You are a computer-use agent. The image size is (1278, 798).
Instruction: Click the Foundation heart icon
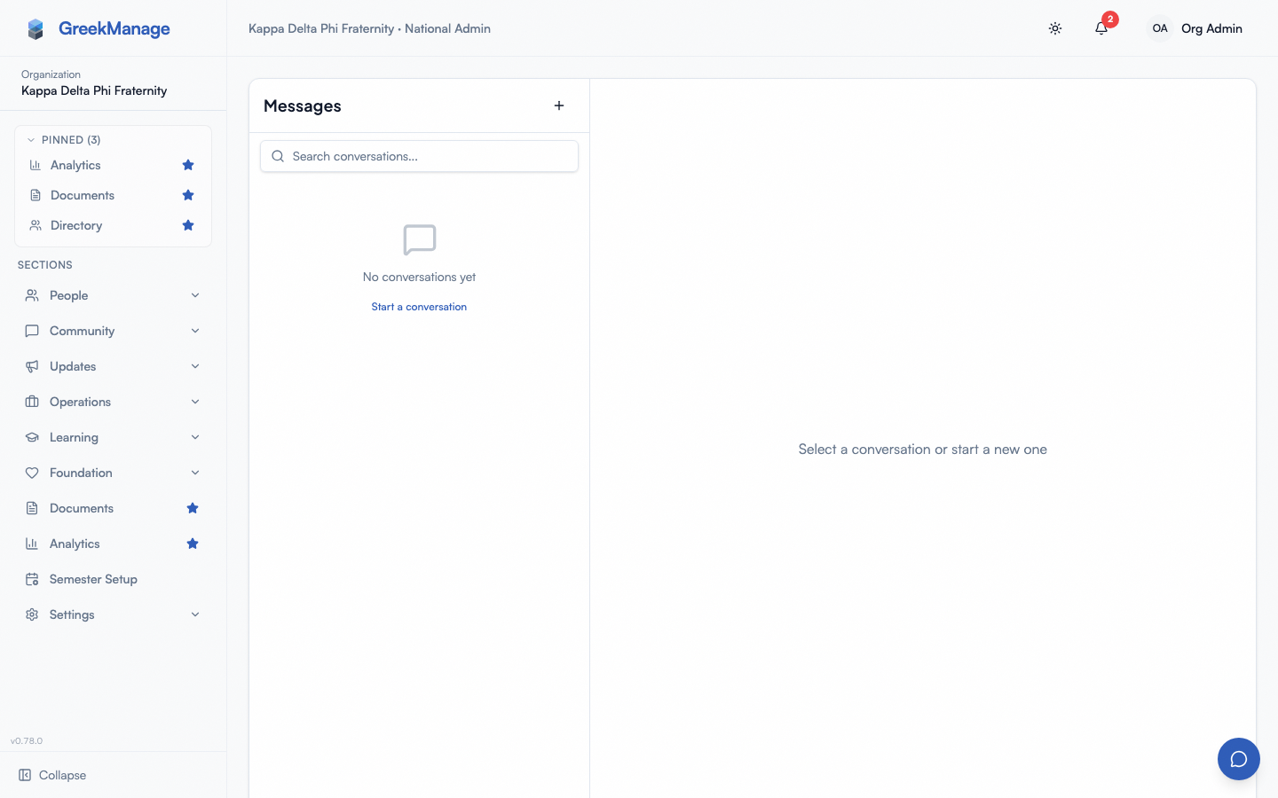click(32, 473)
